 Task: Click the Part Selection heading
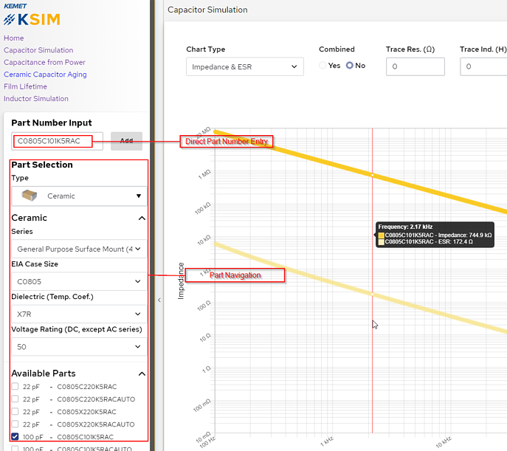tap(42, 165)
